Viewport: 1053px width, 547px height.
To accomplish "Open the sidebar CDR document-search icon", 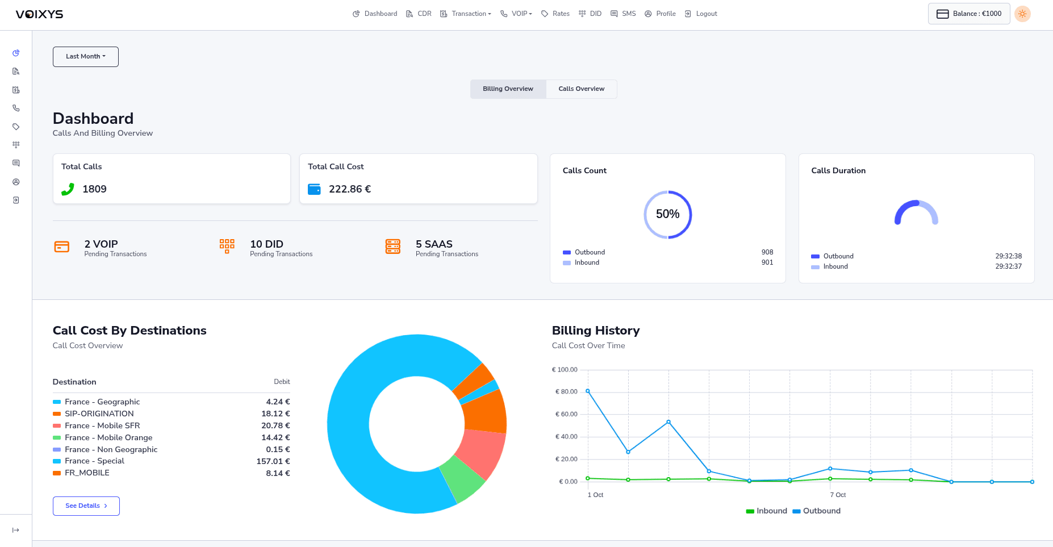I will point(16,72).
